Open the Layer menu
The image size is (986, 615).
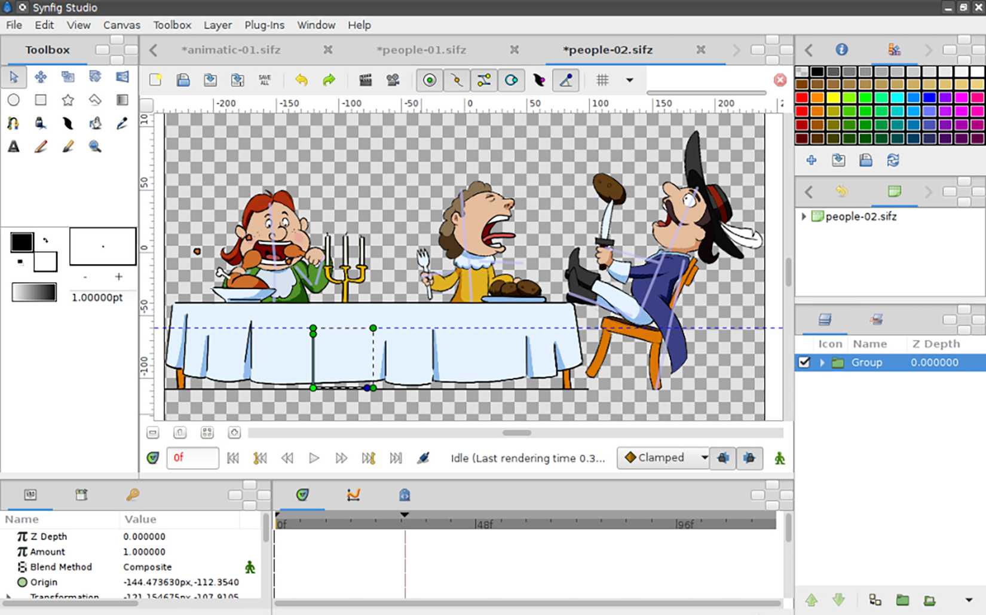(x=217, y=25)
